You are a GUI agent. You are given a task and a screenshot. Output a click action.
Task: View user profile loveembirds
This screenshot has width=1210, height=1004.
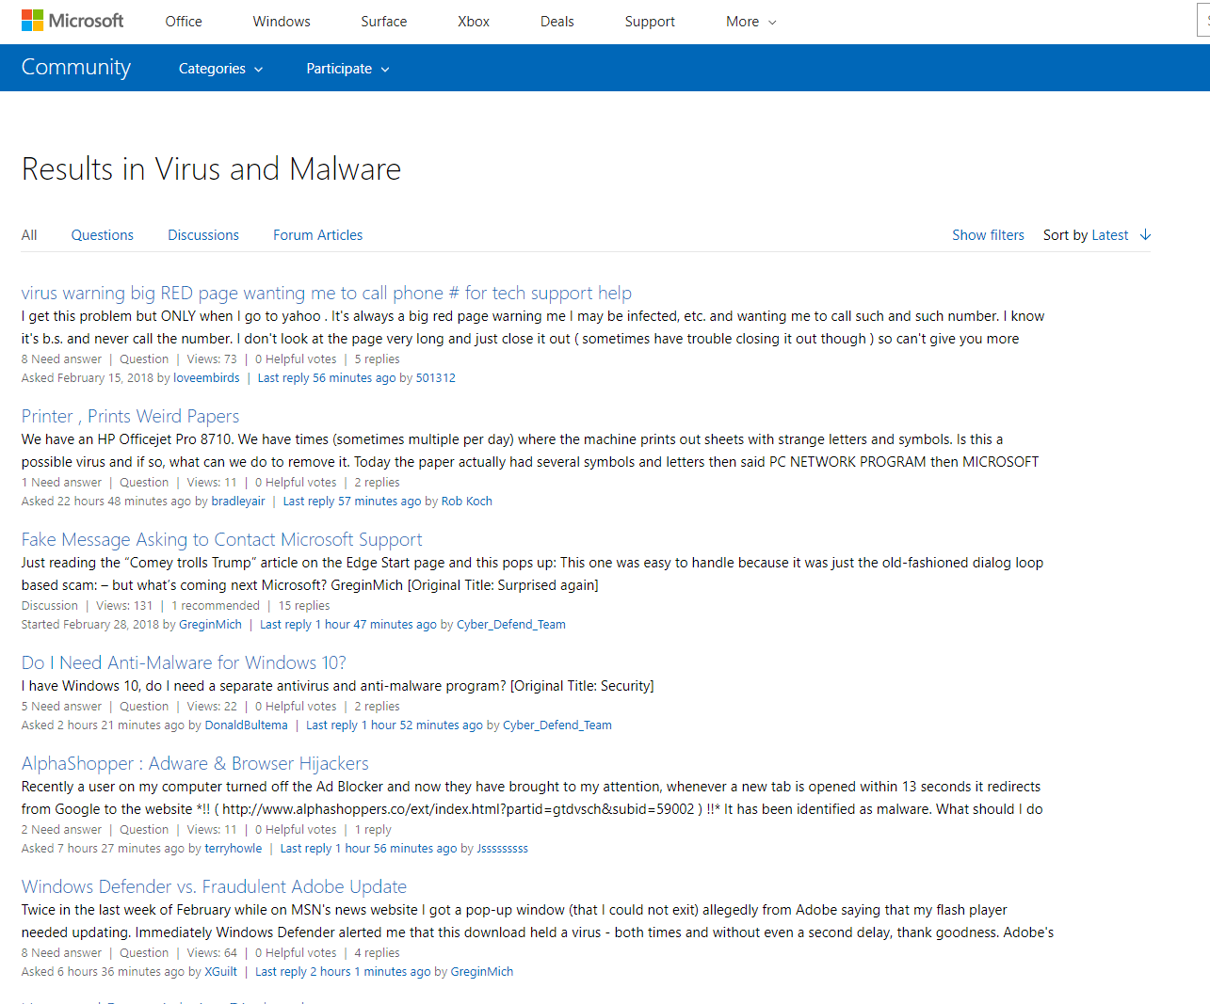pos(206,378)
